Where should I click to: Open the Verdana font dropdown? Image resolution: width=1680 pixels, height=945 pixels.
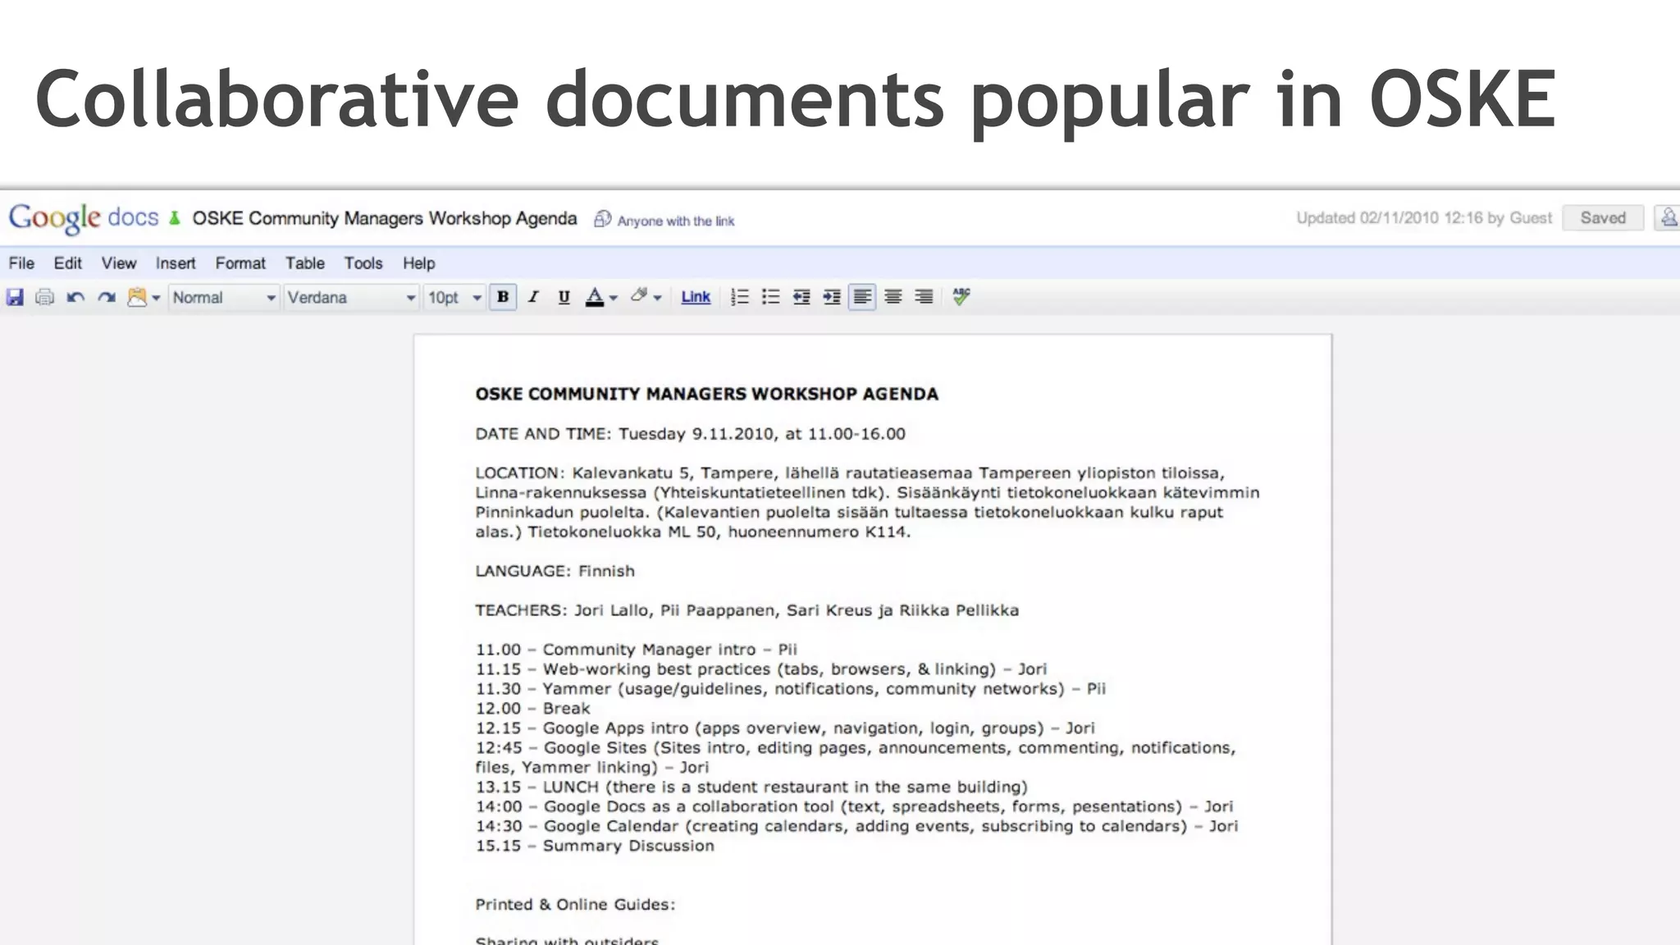click(352, 298)
